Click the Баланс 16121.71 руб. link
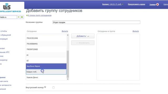The width and height of the screenshot is (168, 94). (112, 4)
